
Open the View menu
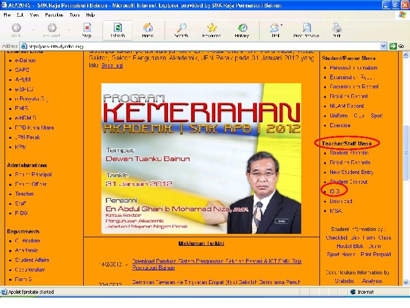34,15
